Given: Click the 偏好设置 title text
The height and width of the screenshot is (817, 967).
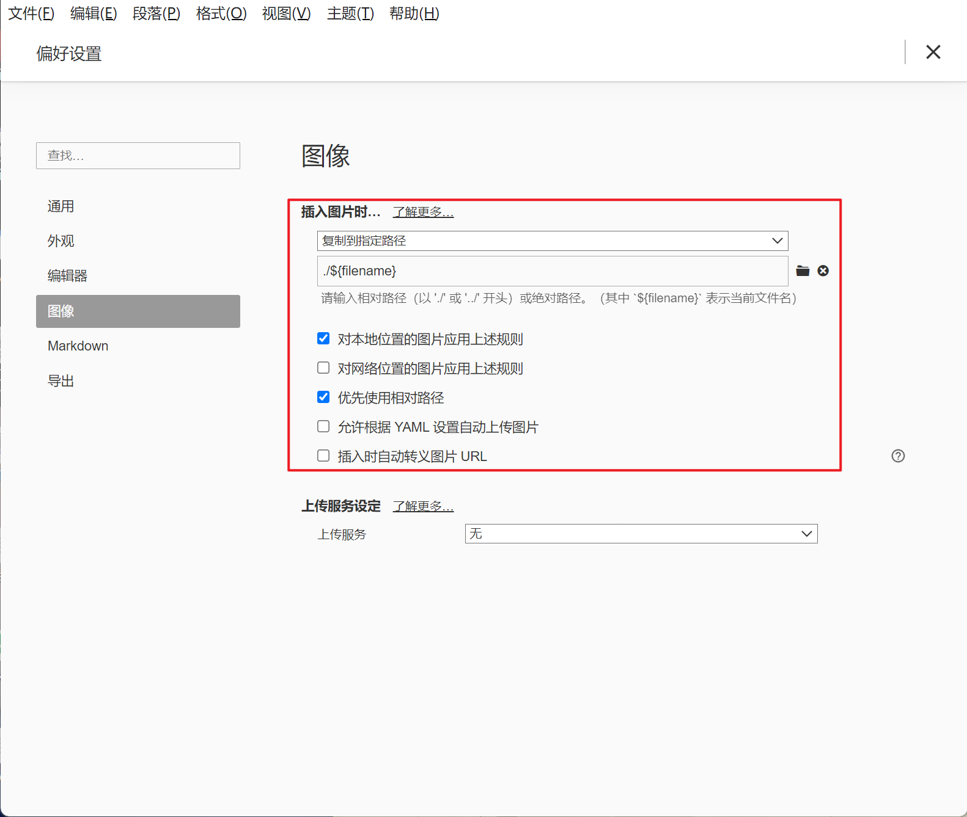Looking at the screenshot, I should 69,54.
